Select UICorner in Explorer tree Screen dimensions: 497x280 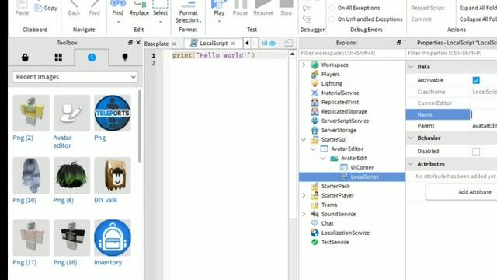pyautogui.click(x=362, y=167)
